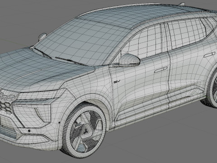Pick the front door handle
Viewport: 217px width, 163px height.
(160, 70)
